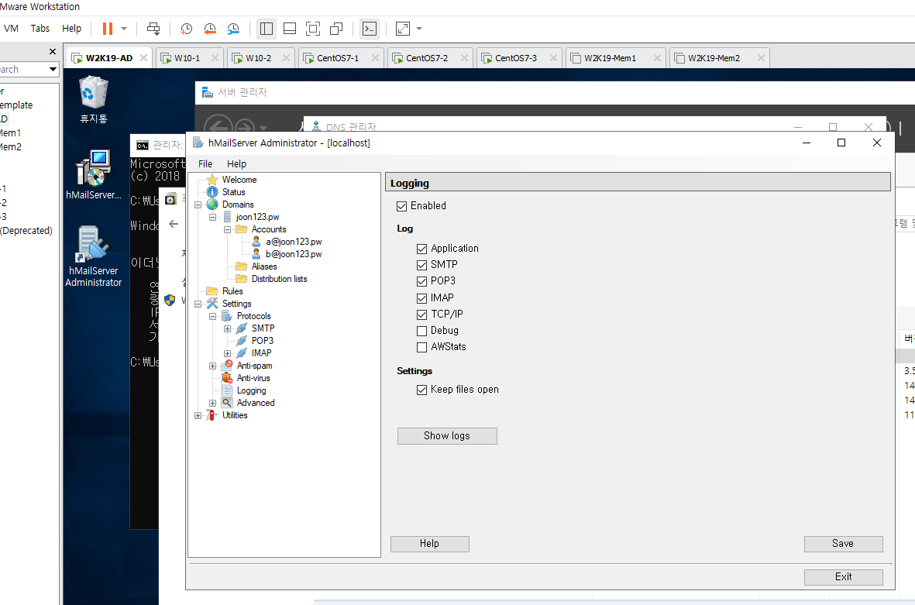This screenshot has height=605, width=915.
Task: Click the unity mode icon
Action: point(336,29)
